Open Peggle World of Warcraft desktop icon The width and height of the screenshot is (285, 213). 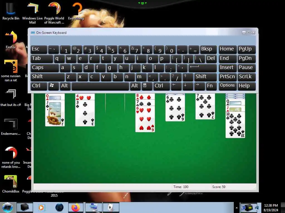(x=54, y=13)
